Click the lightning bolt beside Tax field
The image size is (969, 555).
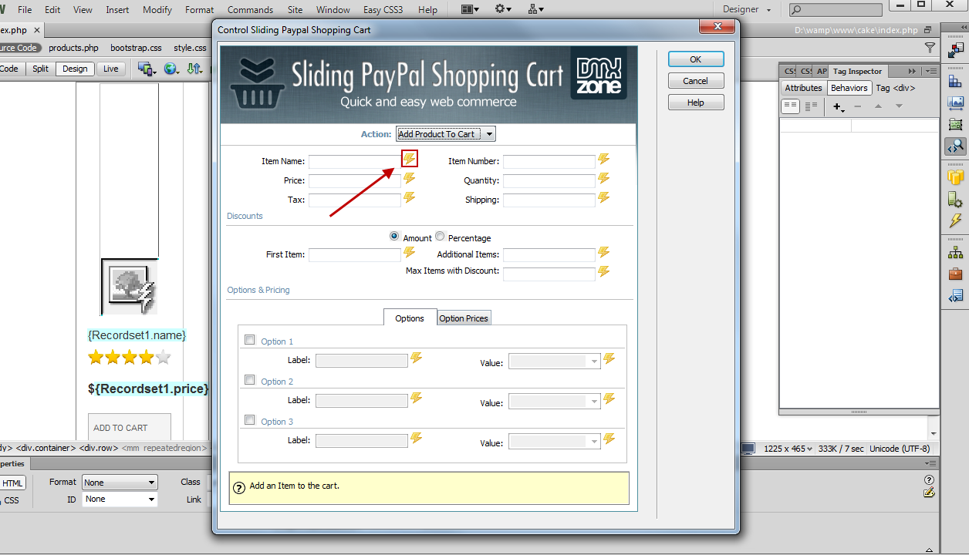[409, 197]
